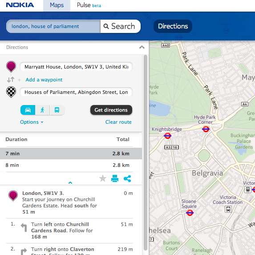Click the London SW1V 3 start step pin
The height and width of the screenshot is (255, 255).
(13, 195)
